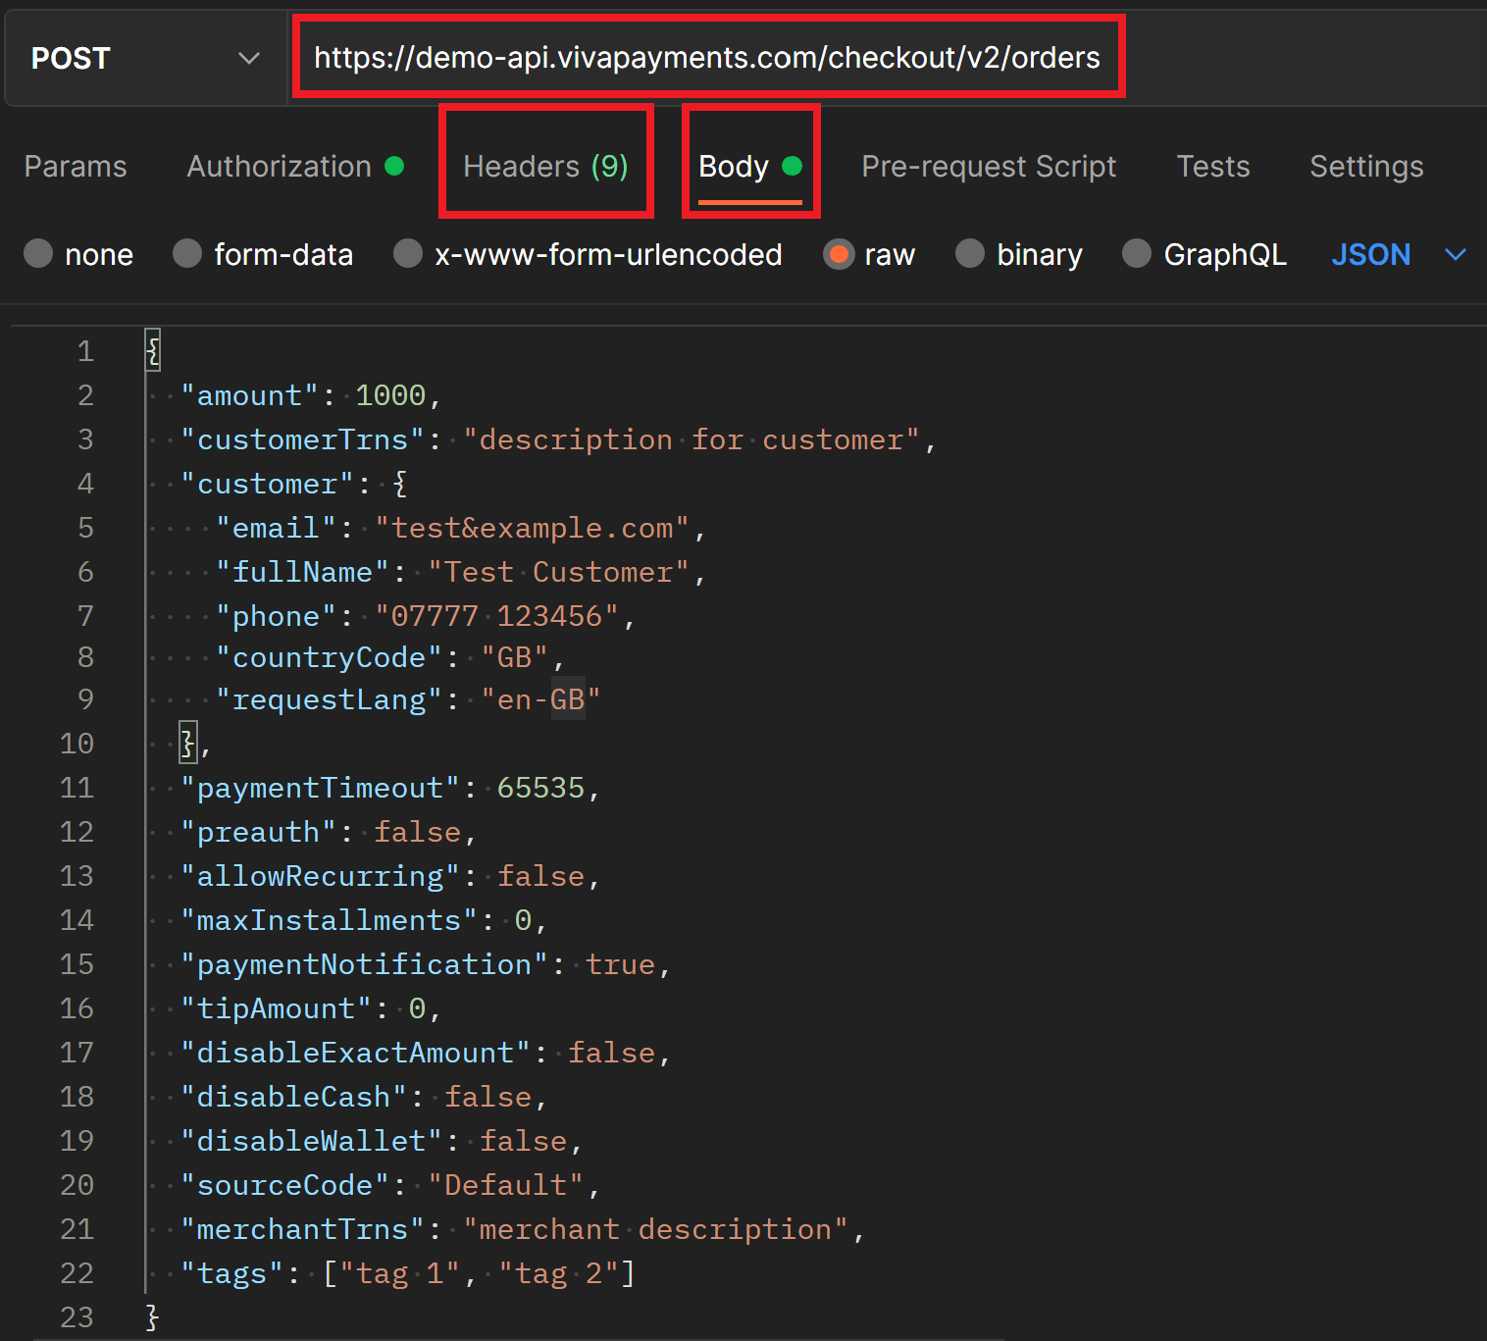Switch to the Params tab
This screenshot has height=1341, width=1487.
[x=76, y=167]
